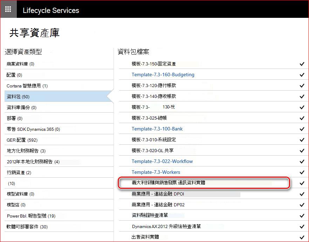This screenshot has width=309, height=242.
Task: Open 模板-7.3-020-GL 共享 package
Action: click(x=152, y=150)
